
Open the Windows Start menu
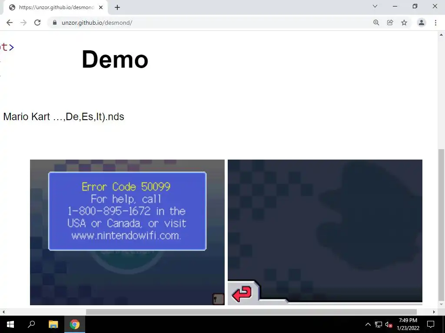(10, 324)
